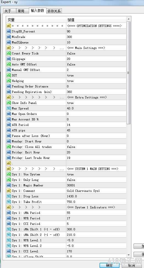Click the scroll down arrow of the parameter list

click(129, 255)
